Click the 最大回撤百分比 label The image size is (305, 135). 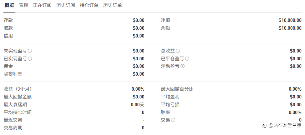(x=177, y=89)
